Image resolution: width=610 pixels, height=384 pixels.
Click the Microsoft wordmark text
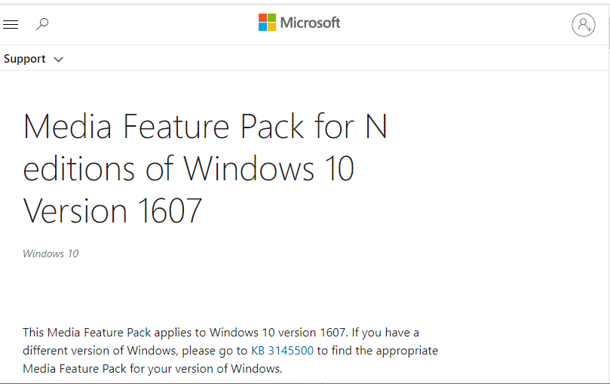(x=310, y=23)
